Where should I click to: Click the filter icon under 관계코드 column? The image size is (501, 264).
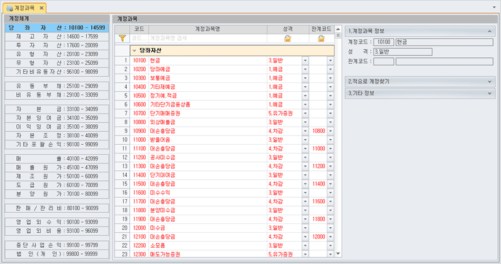[x=321, y=38]
